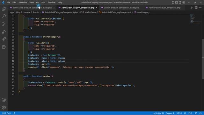The height and width of the screenshot is (115, 204).
Task: Click 'app' in the breadcrumb
Action: [x=12, y=12]
